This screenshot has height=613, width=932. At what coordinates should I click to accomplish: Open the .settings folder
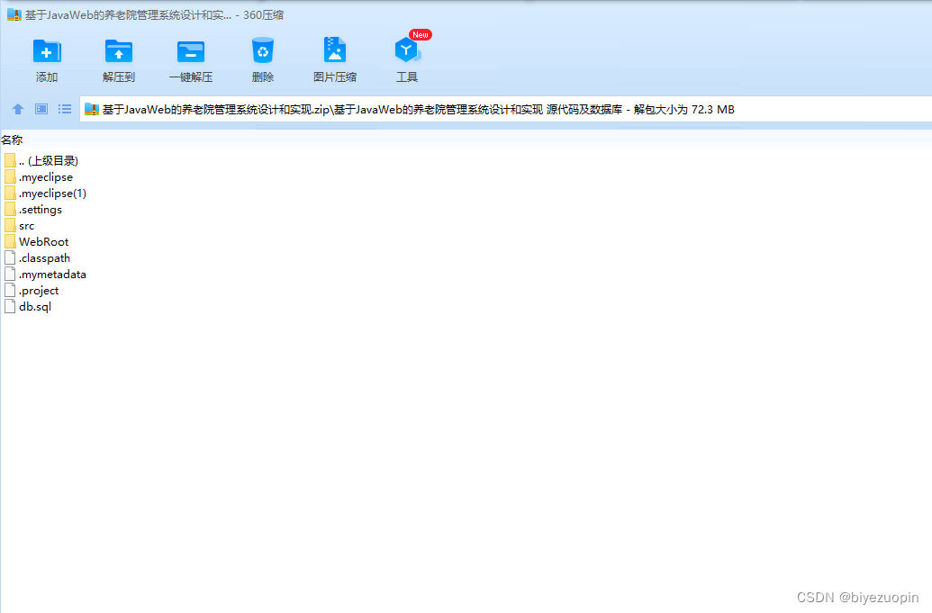40,209
